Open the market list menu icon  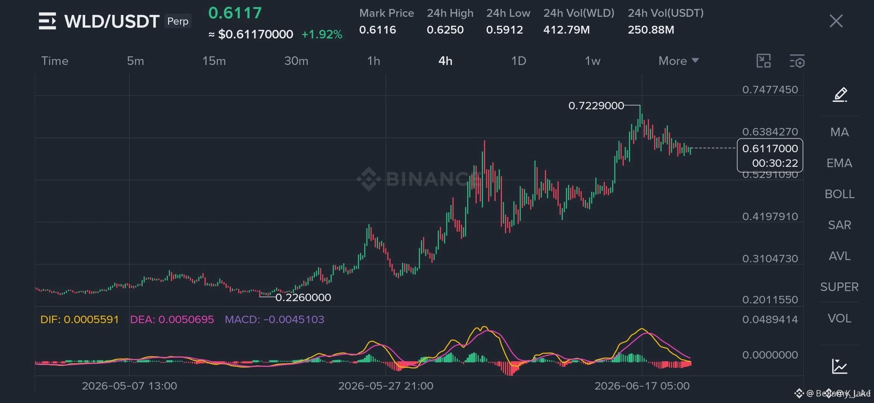pos(47,21)
